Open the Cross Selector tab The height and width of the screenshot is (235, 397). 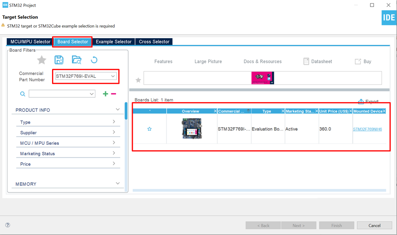click(x=154, y=41)
